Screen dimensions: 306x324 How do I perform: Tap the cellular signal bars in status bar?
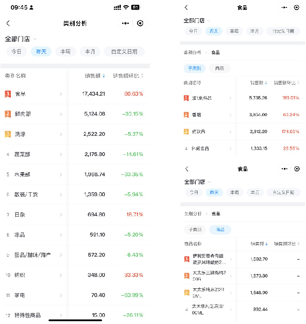tap(117, 7)
